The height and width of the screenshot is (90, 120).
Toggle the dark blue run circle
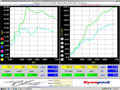[x=2, y=47]
